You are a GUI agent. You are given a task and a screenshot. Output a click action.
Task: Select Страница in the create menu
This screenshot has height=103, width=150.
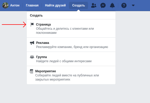(x=71, y=28)
